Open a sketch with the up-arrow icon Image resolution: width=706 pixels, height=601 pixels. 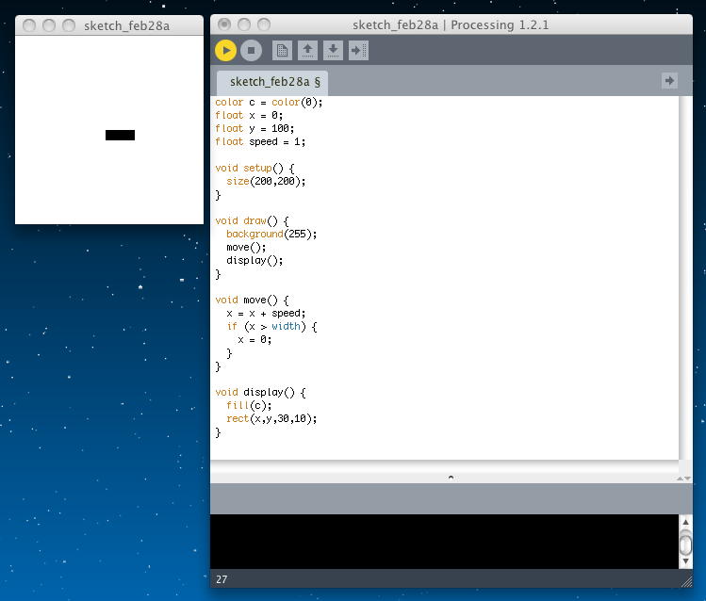307,51
